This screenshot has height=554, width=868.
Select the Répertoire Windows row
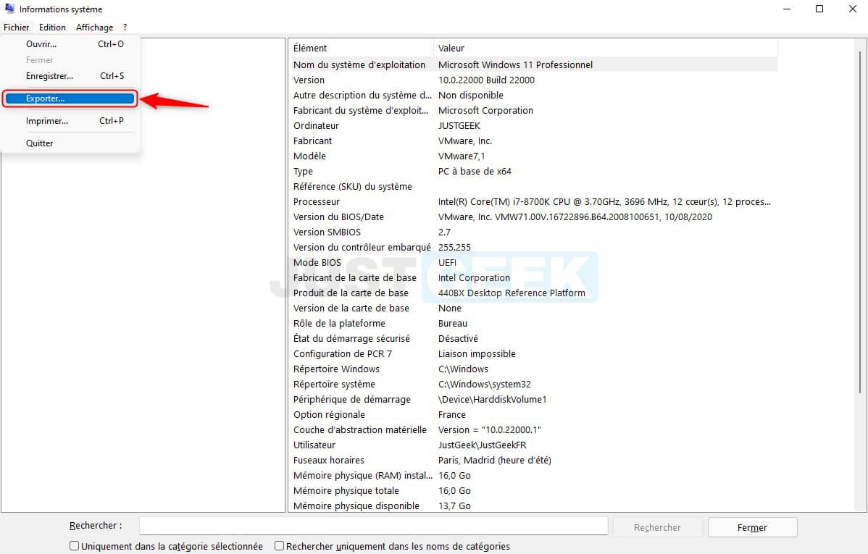coord(533,369)
